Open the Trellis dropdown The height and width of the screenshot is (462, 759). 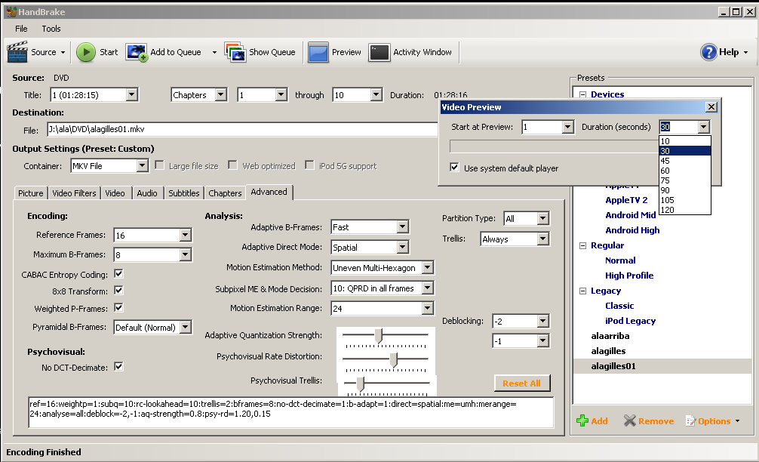click(x=543, y=239)
